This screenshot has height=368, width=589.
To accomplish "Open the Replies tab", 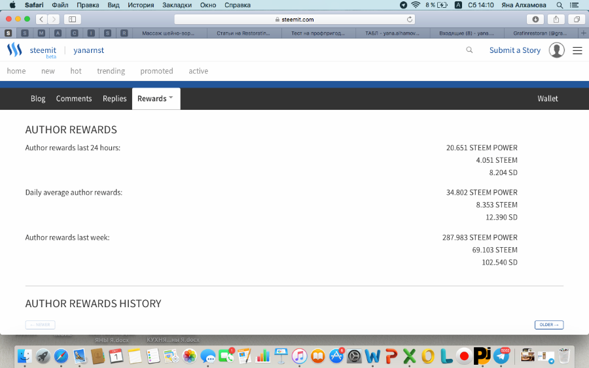I will pyautogui.click(x=115, y=99).
